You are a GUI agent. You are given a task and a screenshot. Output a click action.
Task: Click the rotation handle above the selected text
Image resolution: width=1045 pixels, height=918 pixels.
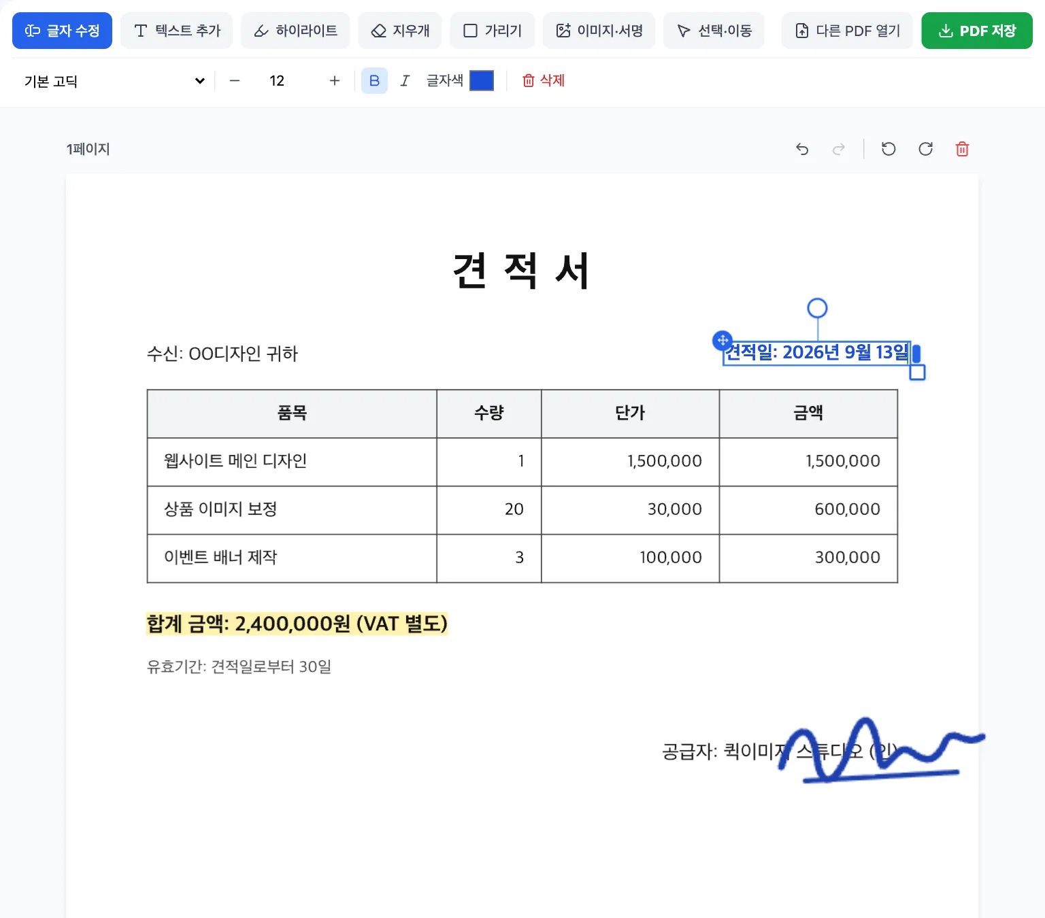click(x=817, y=308)
